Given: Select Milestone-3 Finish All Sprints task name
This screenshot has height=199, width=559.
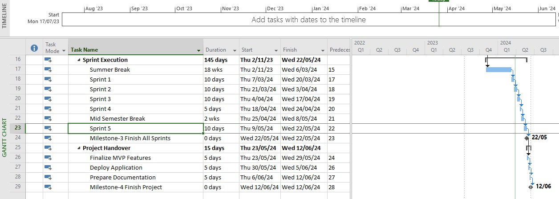Looking at the screenshot, I should click(135, 138).
